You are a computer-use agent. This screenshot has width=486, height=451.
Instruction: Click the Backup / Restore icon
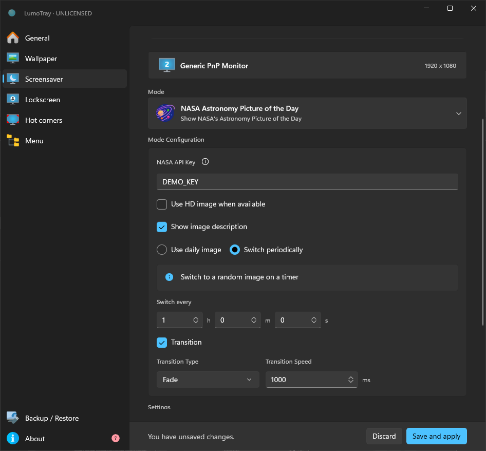coord(13,418)
